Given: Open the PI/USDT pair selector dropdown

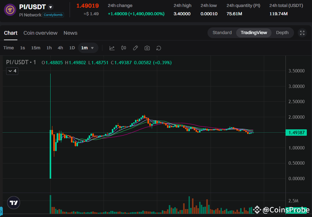Looking at the screenshot, I should [x=50, y=7].
